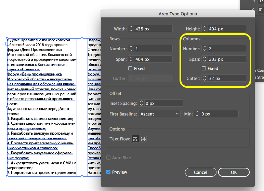The height and width of the screenshot is (191, 264).
Task: Select the left-to-right by rows Text Flow icon
Action: click(135, 139)
